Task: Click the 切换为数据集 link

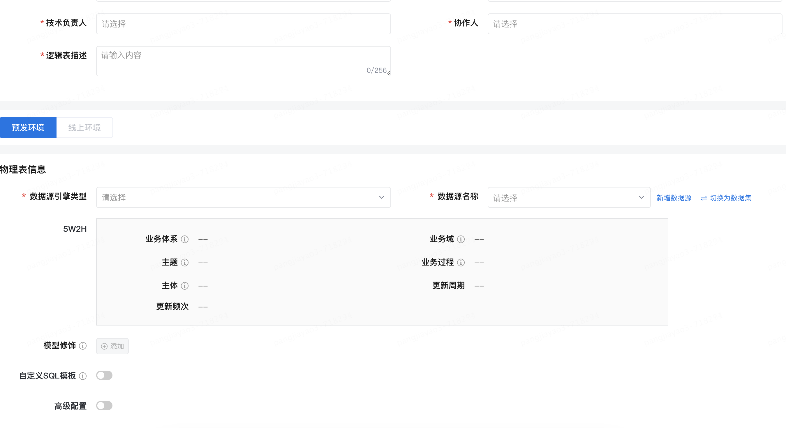Action: pos(730,198)
